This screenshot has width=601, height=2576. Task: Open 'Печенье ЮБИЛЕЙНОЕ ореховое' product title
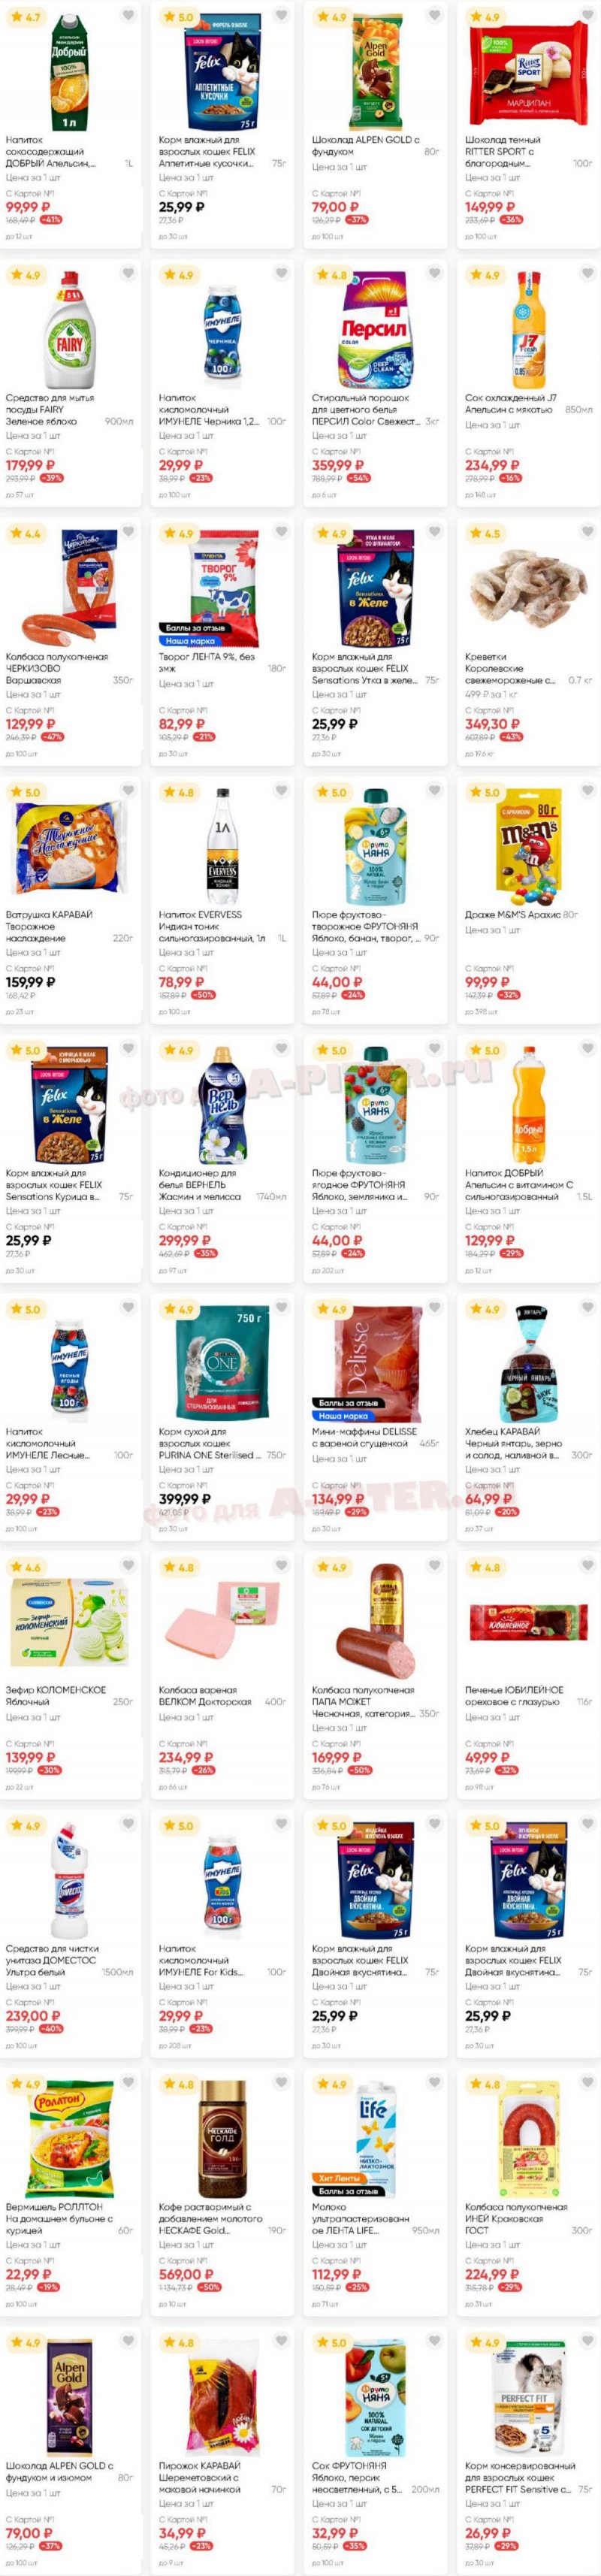pos(514,1696)
